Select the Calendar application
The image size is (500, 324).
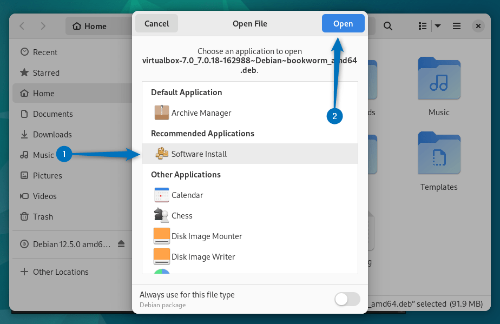click(x=188, y=195)
